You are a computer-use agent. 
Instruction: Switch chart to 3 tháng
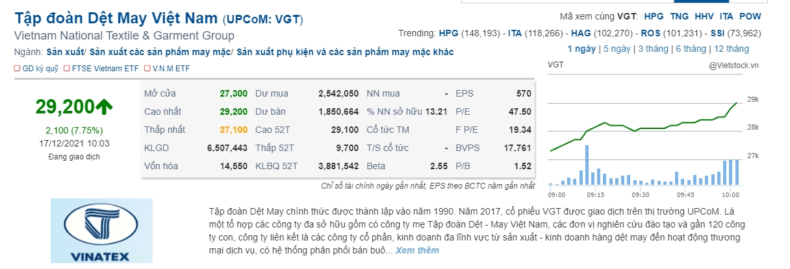tap(654, 49)
